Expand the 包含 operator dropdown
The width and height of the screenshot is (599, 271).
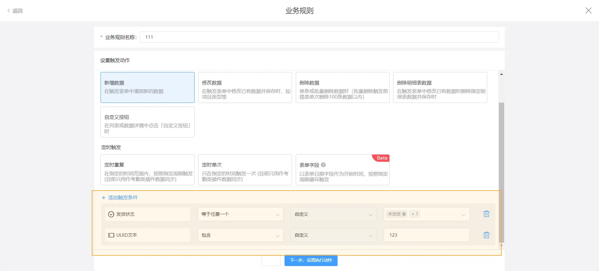click(240, 235)
